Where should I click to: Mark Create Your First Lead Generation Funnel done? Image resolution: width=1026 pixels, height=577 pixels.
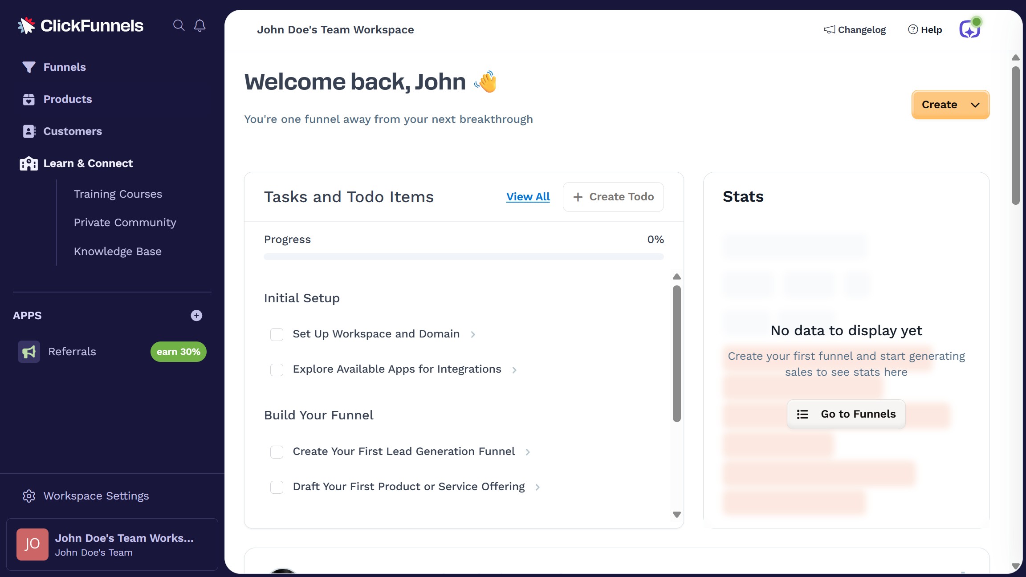coord(277,452)
